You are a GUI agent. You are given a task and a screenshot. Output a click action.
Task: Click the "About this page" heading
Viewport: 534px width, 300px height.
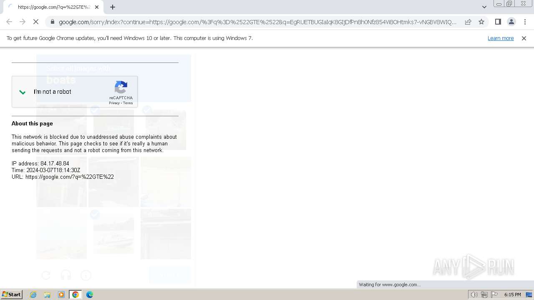(x=32, y=124)
